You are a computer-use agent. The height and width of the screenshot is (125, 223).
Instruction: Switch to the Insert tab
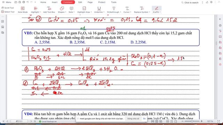point(54,2)
